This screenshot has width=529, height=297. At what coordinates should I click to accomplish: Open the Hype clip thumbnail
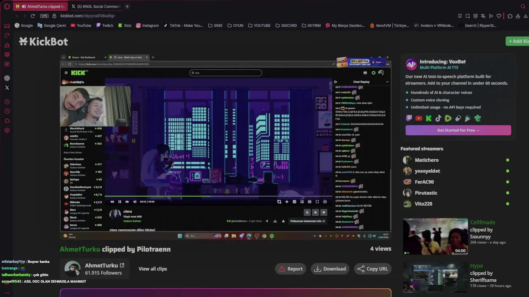point(435,277)
